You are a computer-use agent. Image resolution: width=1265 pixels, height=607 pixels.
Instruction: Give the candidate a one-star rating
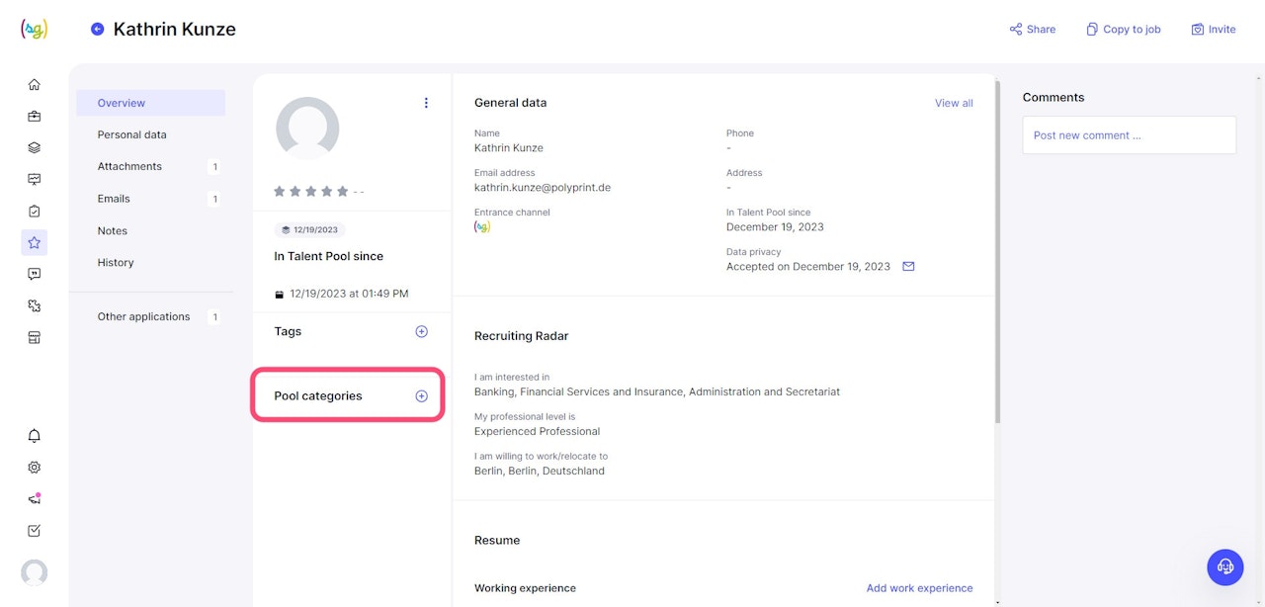280,191
